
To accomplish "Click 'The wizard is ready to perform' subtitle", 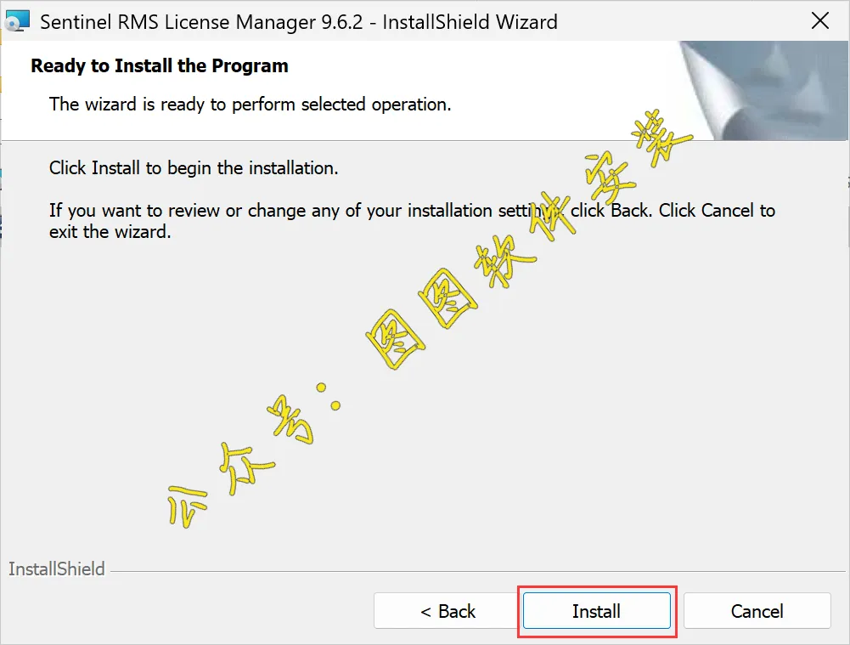I will click(250, 104).
